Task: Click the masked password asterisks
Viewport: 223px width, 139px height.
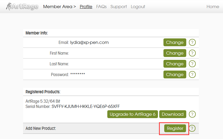Action: tap(78, 74)
